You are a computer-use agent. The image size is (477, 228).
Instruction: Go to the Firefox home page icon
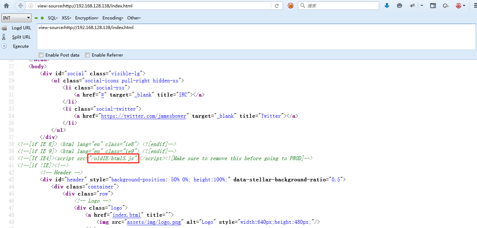point(6,6)
